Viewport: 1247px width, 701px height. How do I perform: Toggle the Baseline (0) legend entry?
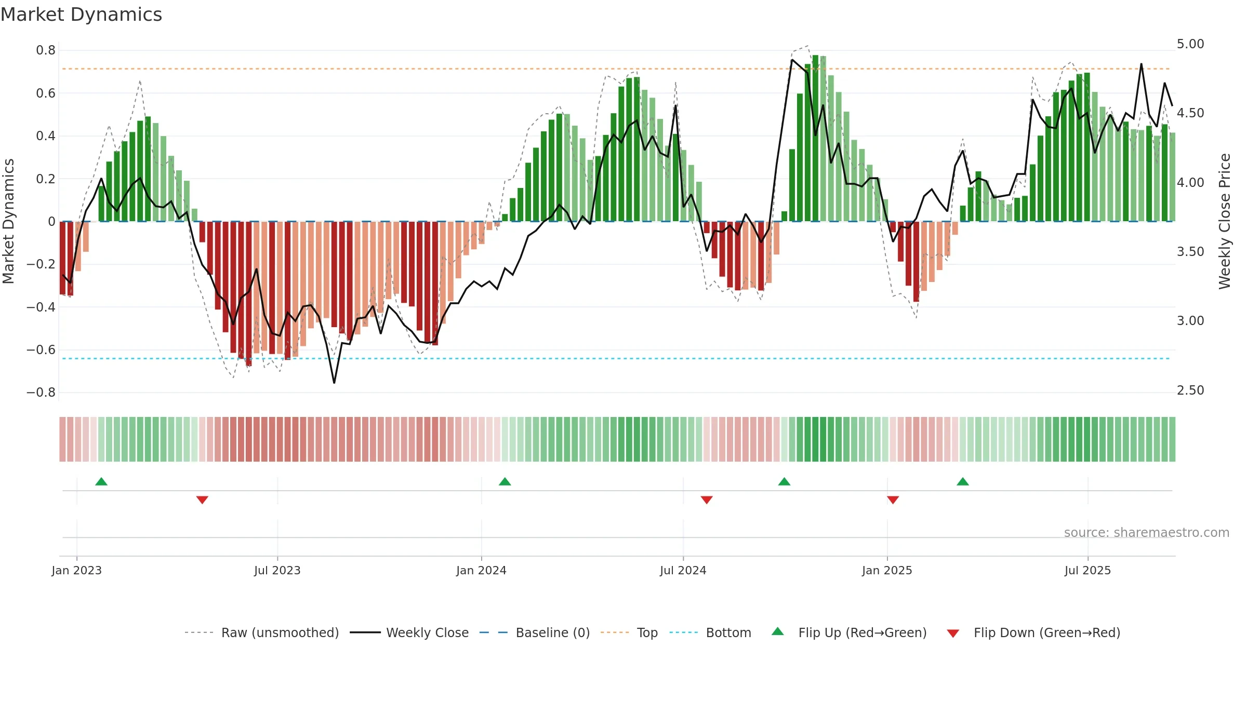535,632
